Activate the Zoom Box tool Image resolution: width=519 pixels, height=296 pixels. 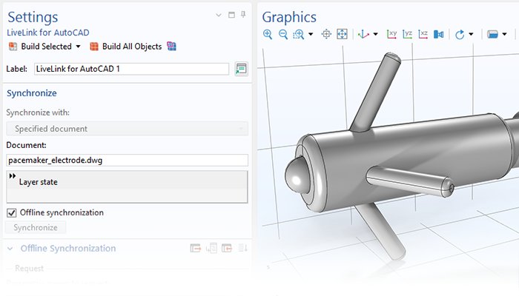[x=299, y=34]
